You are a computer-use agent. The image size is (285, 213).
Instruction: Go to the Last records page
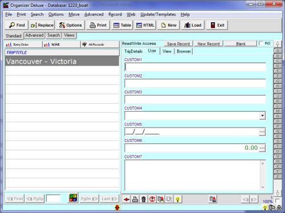(x=109, y=199)
